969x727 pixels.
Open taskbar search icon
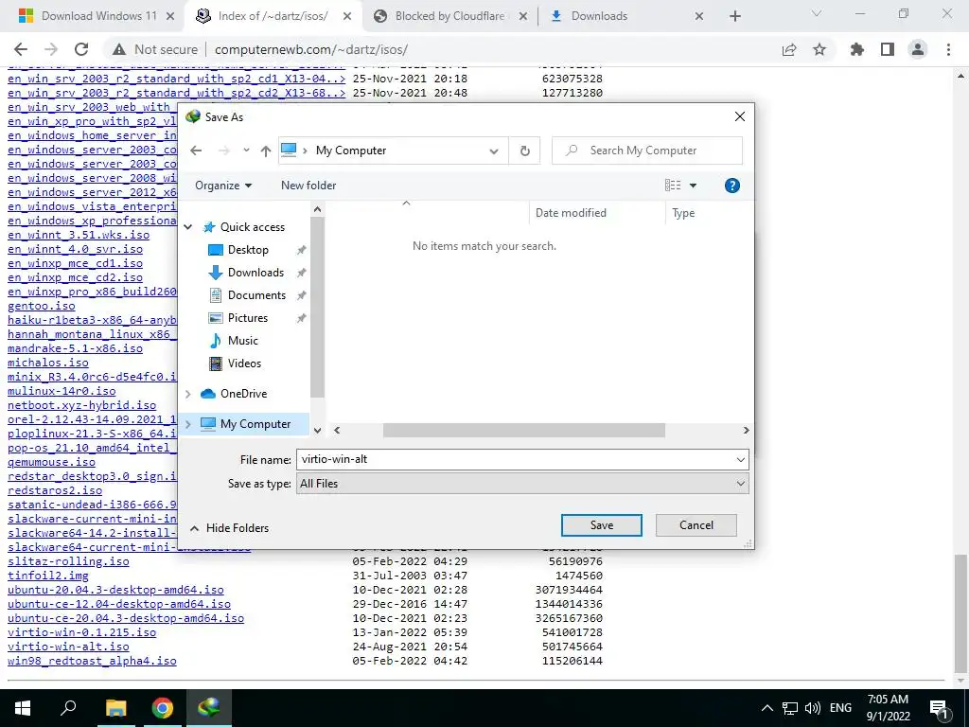tap(68, 708)
